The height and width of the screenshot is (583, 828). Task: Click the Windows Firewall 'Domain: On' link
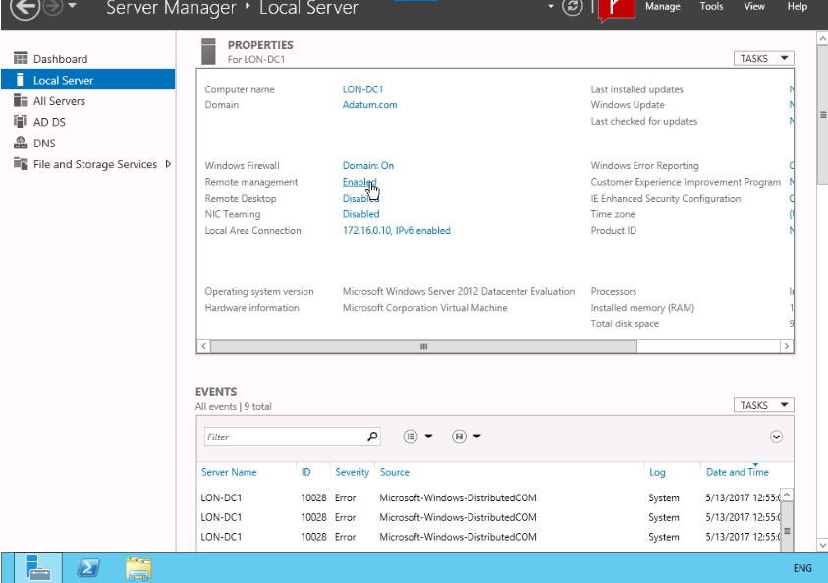(367, 166)
